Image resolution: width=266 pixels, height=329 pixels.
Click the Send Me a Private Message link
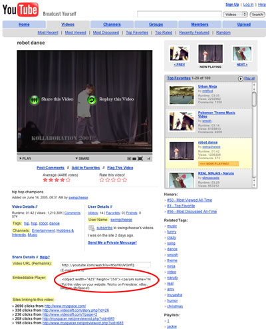pos(112,242)
